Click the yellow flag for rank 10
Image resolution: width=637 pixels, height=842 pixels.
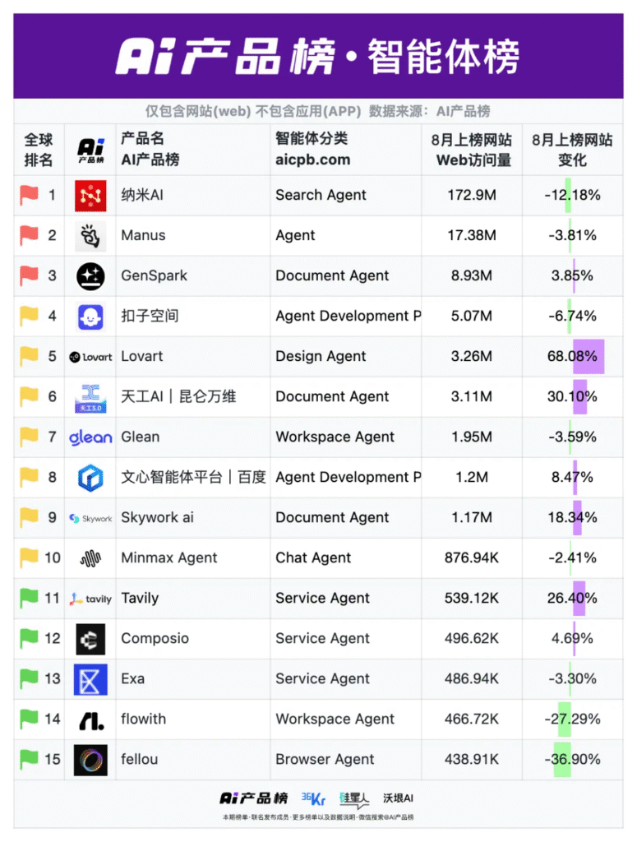click(x=29, y=558)
